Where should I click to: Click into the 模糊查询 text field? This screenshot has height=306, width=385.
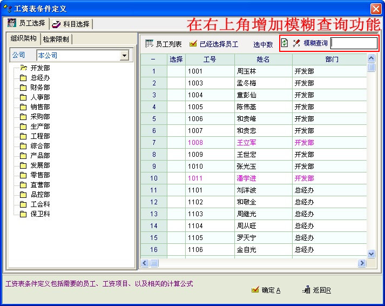[x=354, y=43]
